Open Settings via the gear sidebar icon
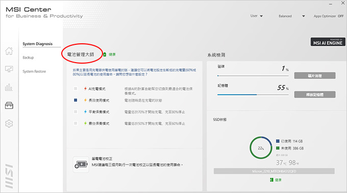This screenshot has width=347, height=193. pyautogui.click(x=9, y=124)
